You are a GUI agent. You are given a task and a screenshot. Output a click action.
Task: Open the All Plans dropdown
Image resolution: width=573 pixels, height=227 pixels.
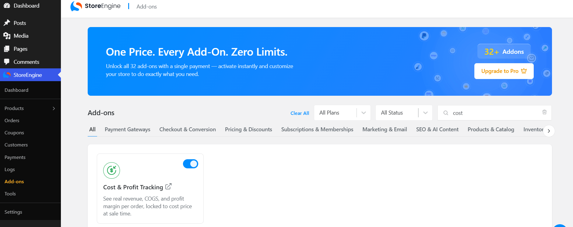point(342,113)
